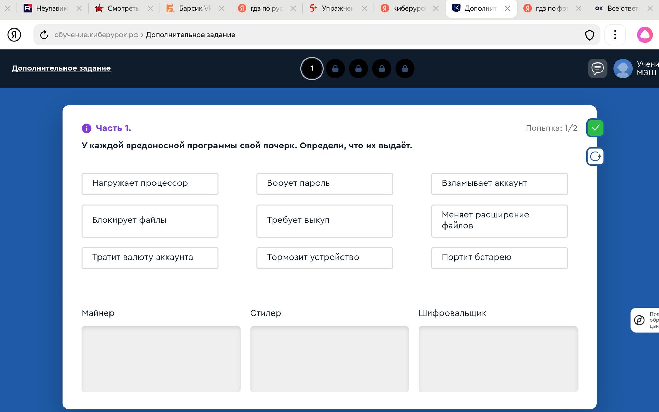The height and width of the screenshot is (412, 659).
Task: Click the circular reset task icon
Action: 595,157
